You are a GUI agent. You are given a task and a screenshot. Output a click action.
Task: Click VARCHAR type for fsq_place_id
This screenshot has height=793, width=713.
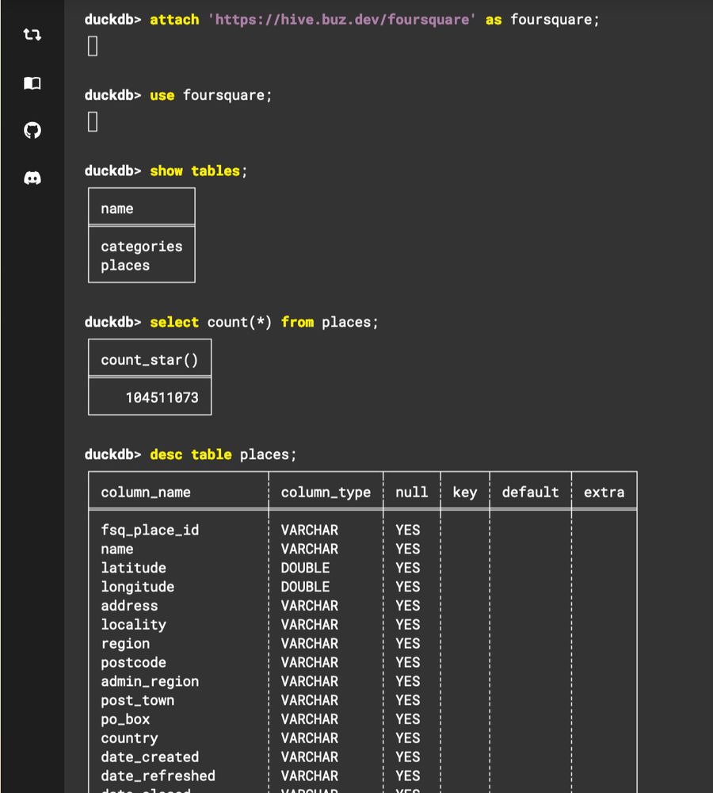click(309, 530)
